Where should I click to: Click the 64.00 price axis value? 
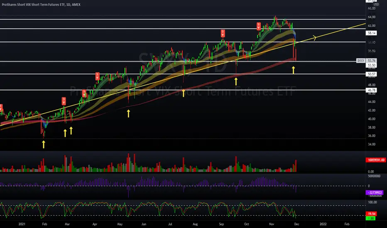[372, 17]
